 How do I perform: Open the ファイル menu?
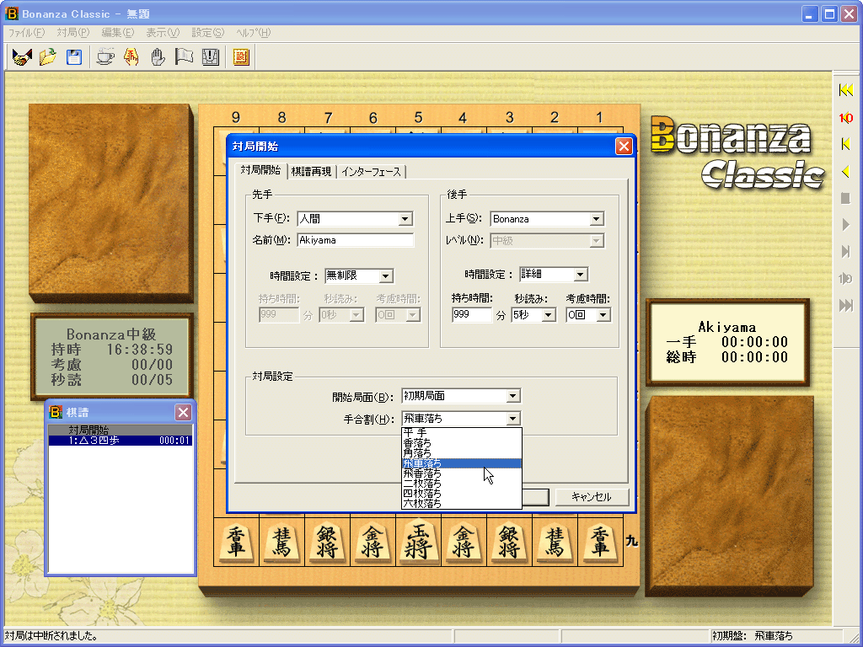pos(26,33)
